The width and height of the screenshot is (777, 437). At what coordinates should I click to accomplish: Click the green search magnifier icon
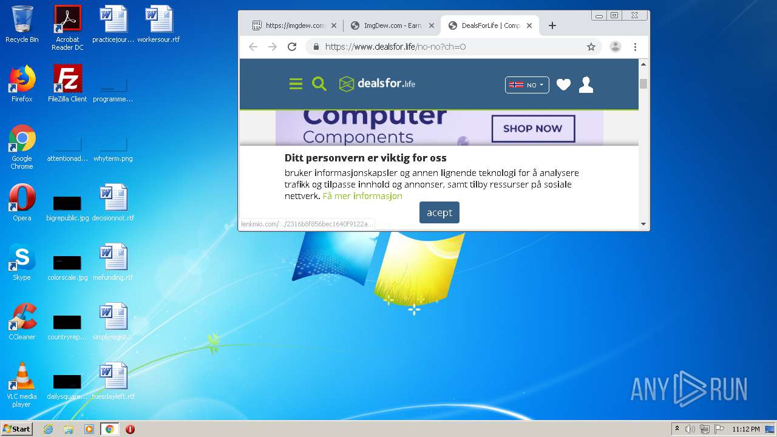point(319,84)
